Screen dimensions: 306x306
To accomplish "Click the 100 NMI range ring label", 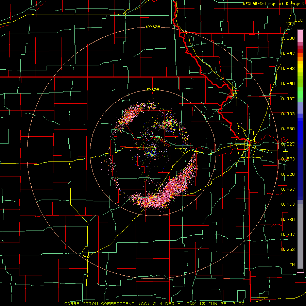I will point(153,27).
